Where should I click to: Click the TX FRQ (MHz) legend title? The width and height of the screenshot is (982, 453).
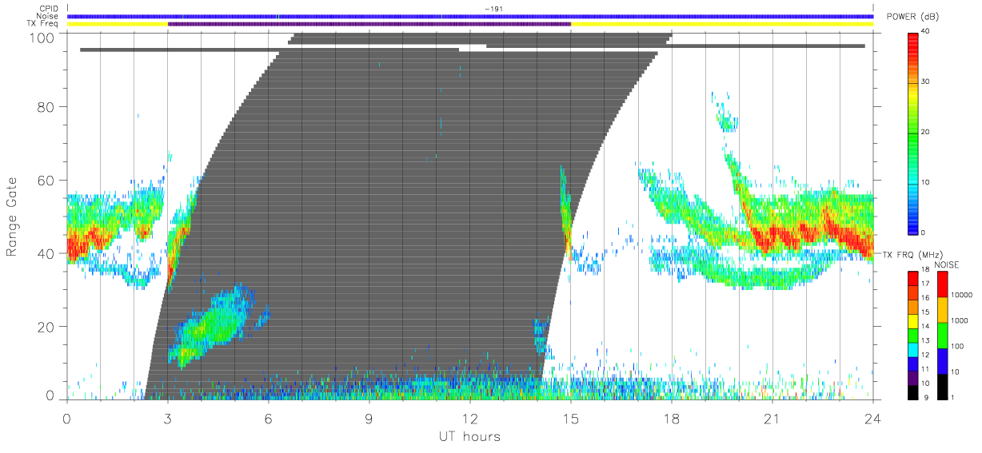click(912, 255)
